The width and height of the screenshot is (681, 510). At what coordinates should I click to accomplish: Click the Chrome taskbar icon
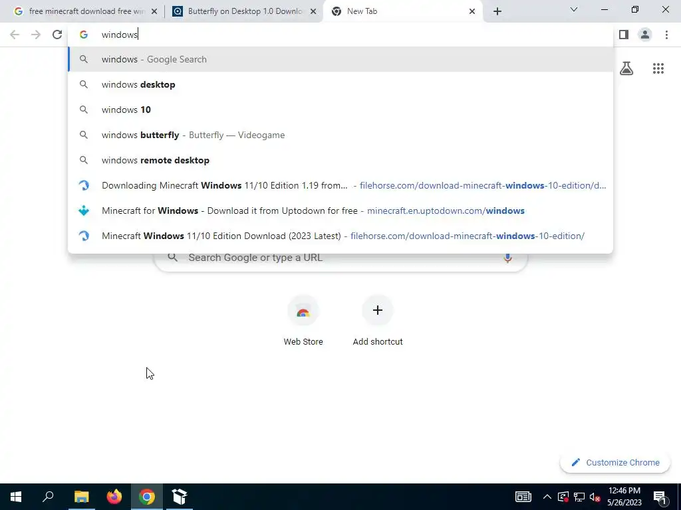[x=147, y=497]
